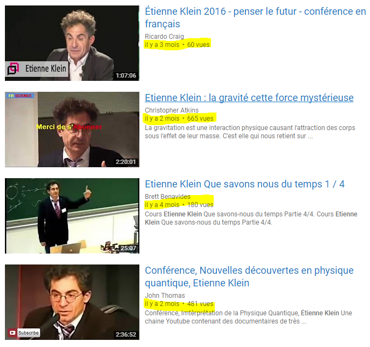Open the la gravité cette force mystérieuse title
This screenshot has width=370, height=347.
[x=249, y=98]
